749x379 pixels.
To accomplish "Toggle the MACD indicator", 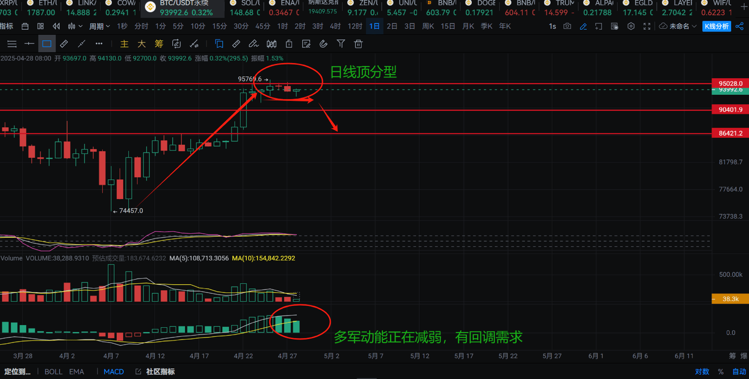I will click(114, 372).
